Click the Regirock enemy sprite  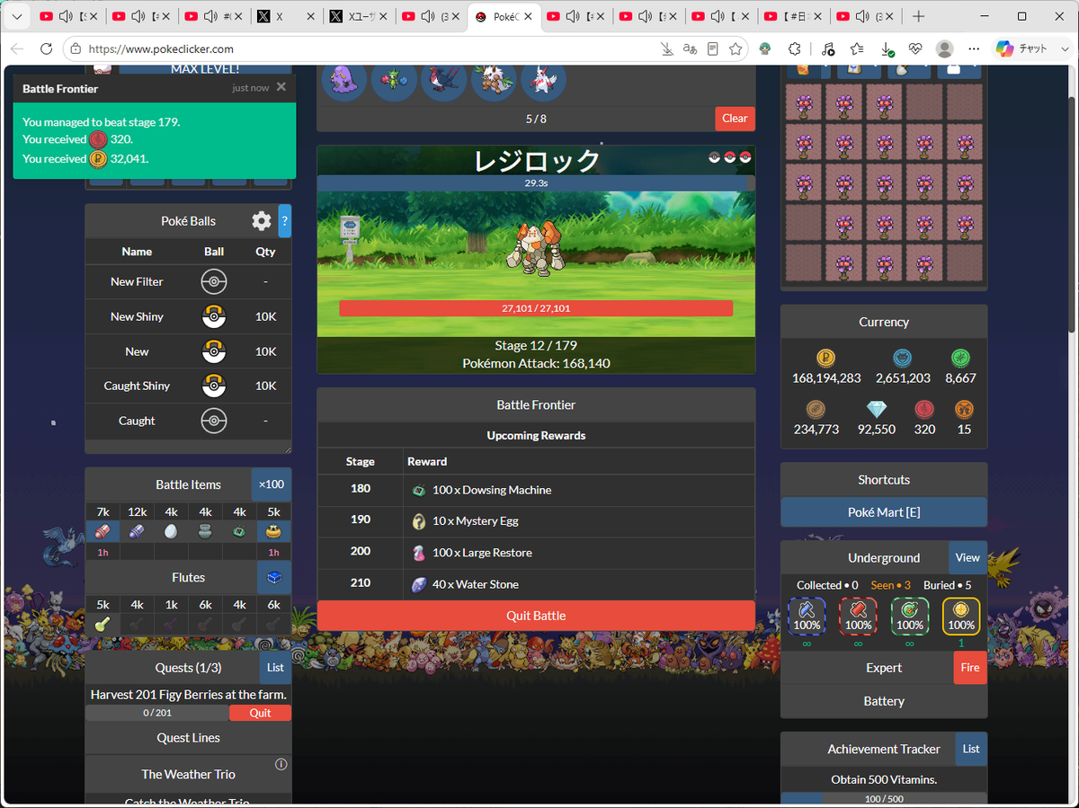click(x=534, y=247)
